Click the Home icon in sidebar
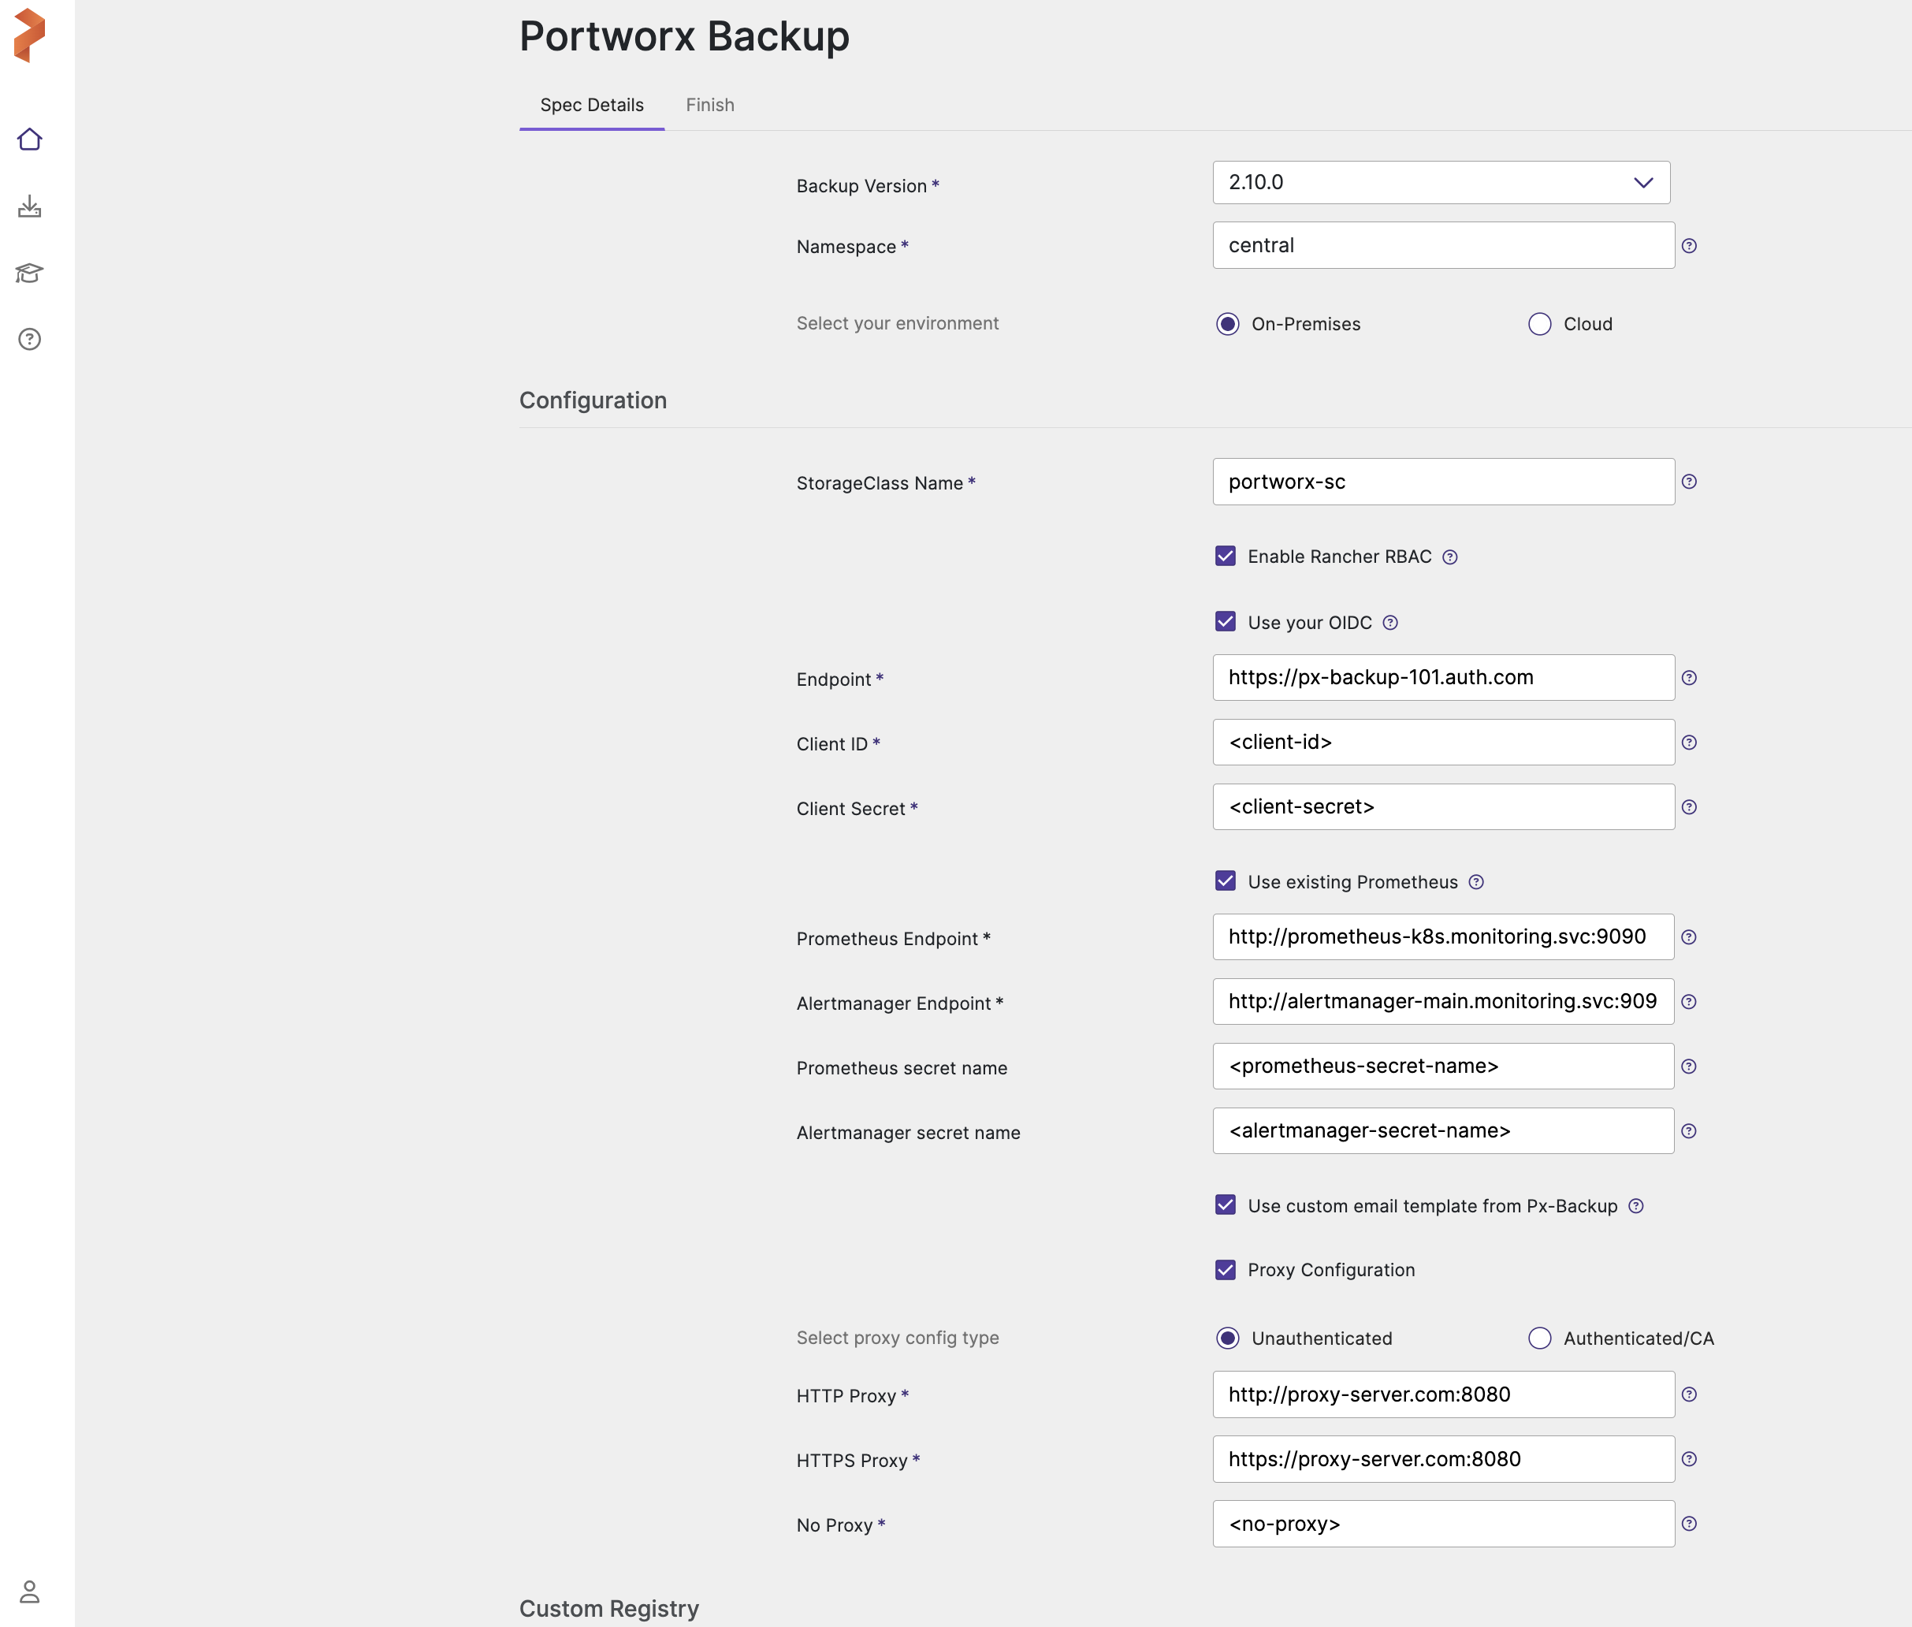 pos(29,140)
